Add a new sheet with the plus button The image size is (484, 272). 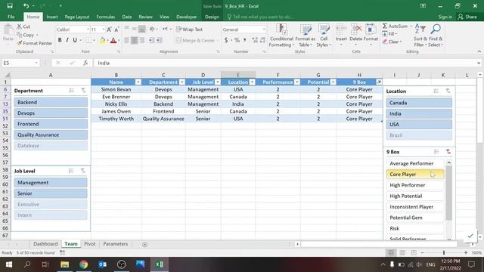pos(144,244)
